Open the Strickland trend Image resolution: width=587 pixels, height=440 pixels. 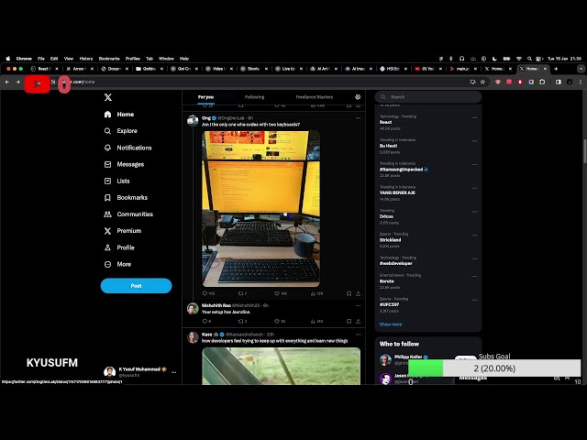pyautogui.click(x=426, y=240)
